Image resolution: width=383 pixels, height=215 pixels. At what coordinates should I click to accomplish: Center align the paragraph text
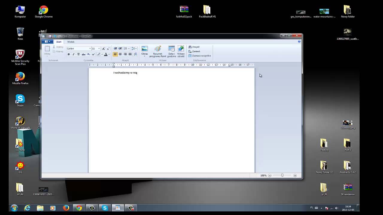click(x=120, y=54)
